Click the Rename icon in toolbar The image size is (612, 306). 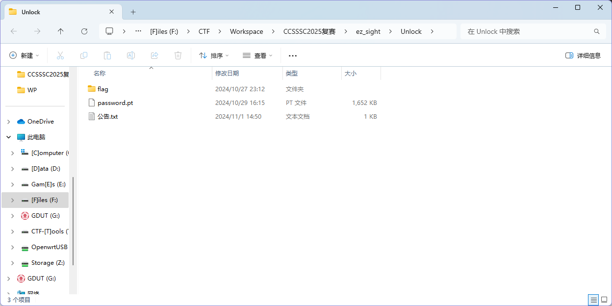(x=131, y=55)
